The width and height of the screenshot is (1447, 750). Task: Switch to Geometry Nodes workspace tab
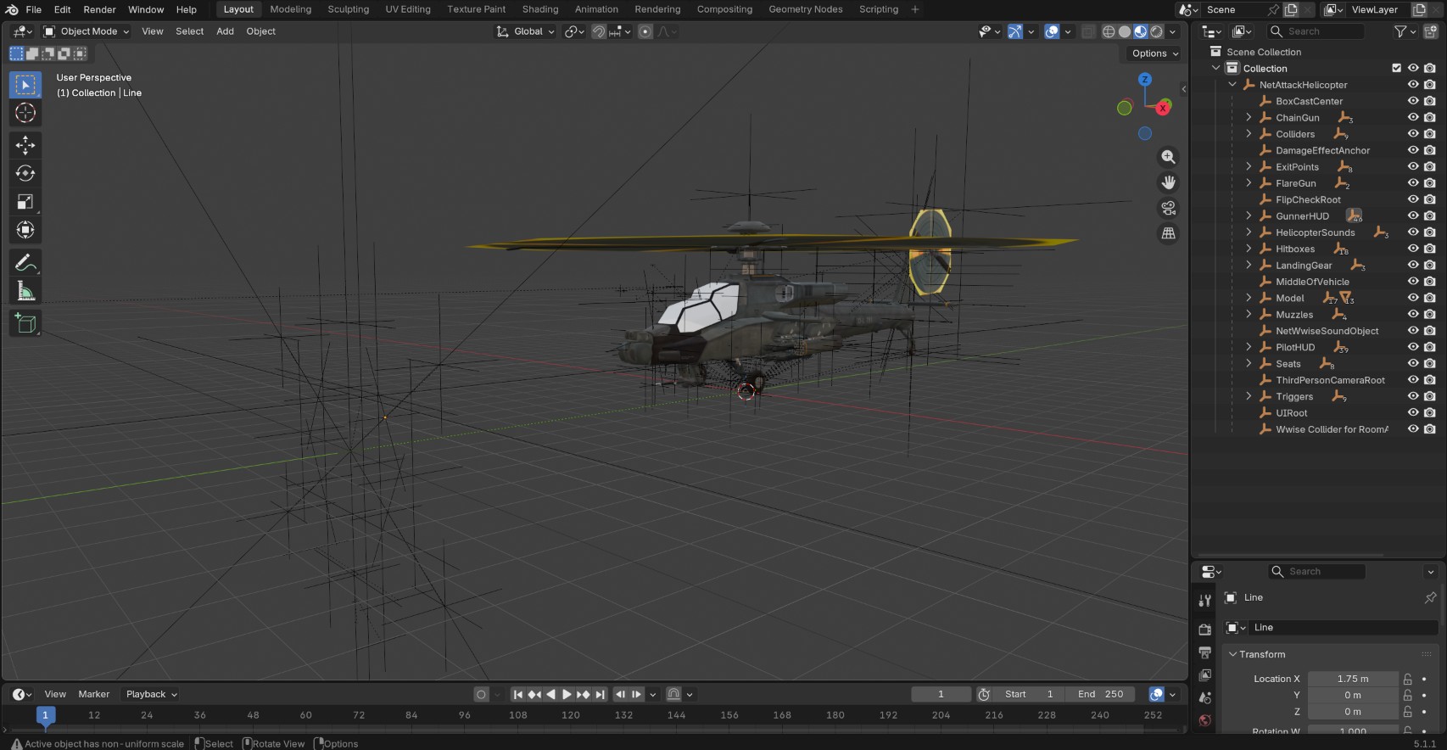(x=806, y=9)
